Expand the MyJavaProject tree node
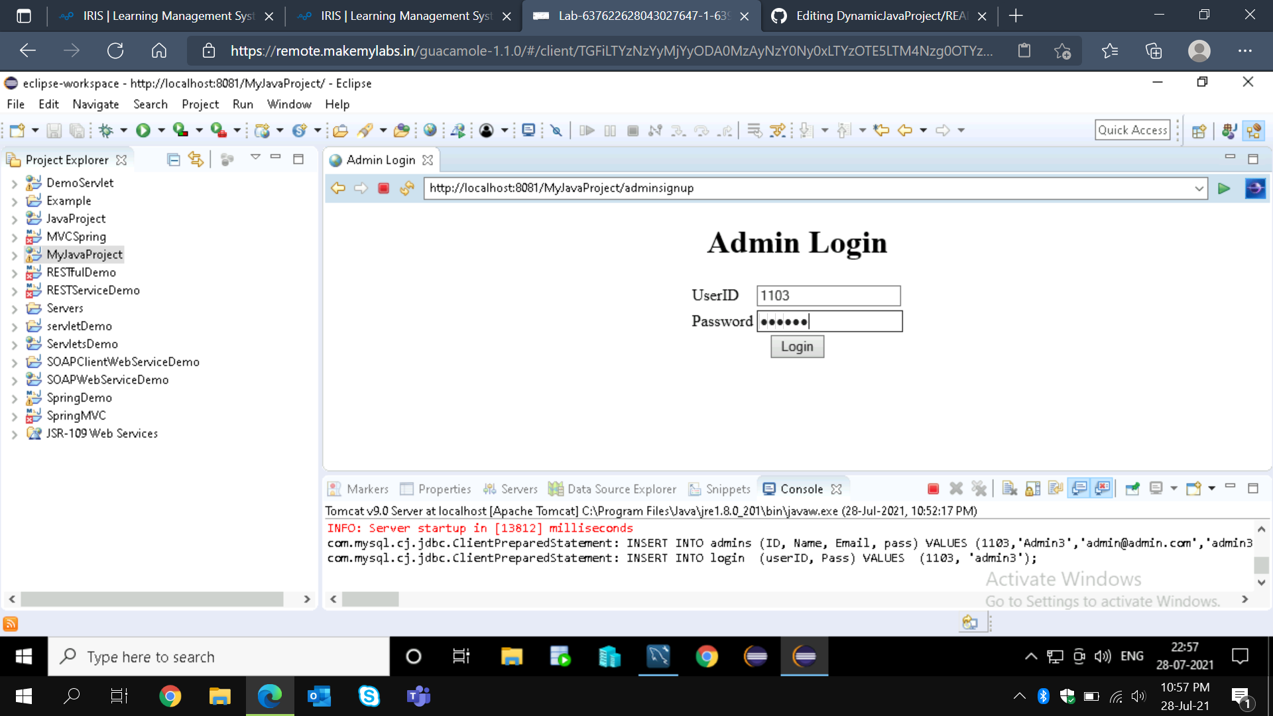The image size is (1273, 716). point(15,255)
